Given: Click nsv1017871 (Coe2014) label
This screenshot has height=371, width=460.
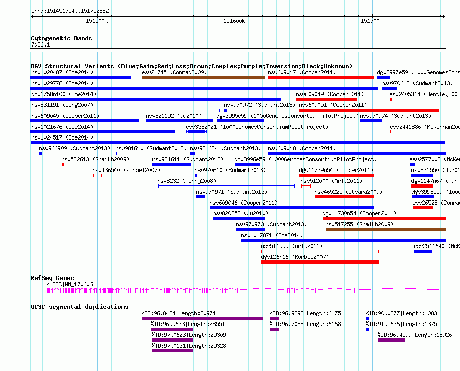Looking at the screenshot, I should (272, 235).
